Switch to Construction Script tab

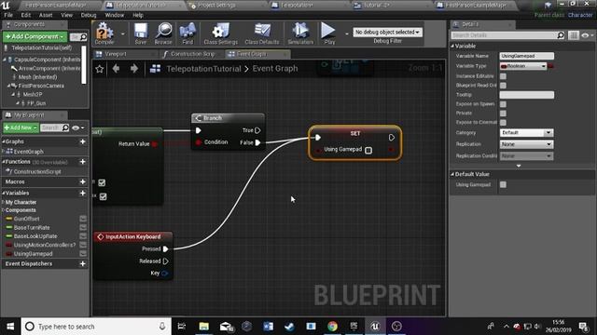coord(192,54)
